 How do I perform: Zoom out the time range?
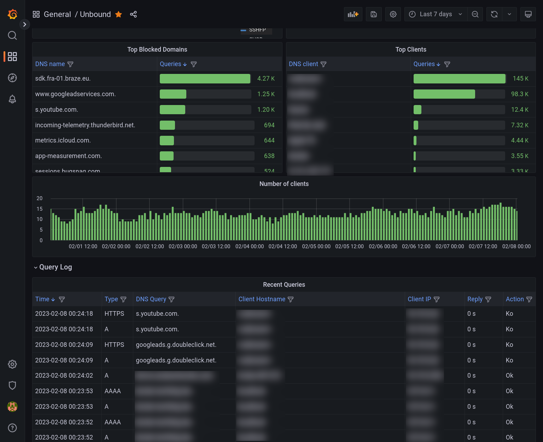(475, 14)
